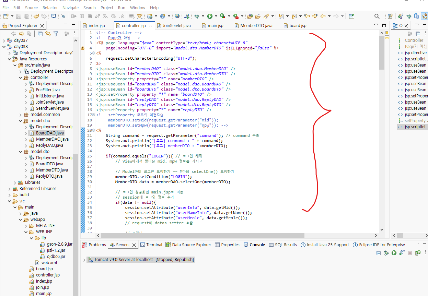
Task: Open the Navigate menu
Action: 71,8
